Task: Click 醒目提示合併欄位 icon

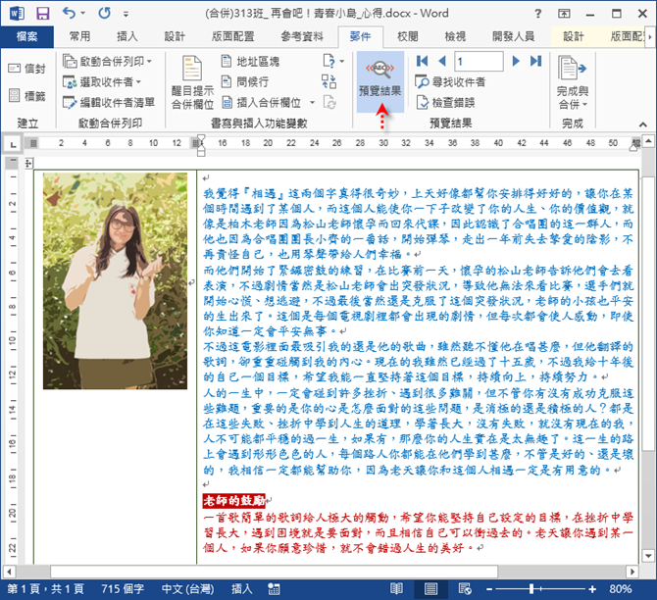Action: pos(192,82)
